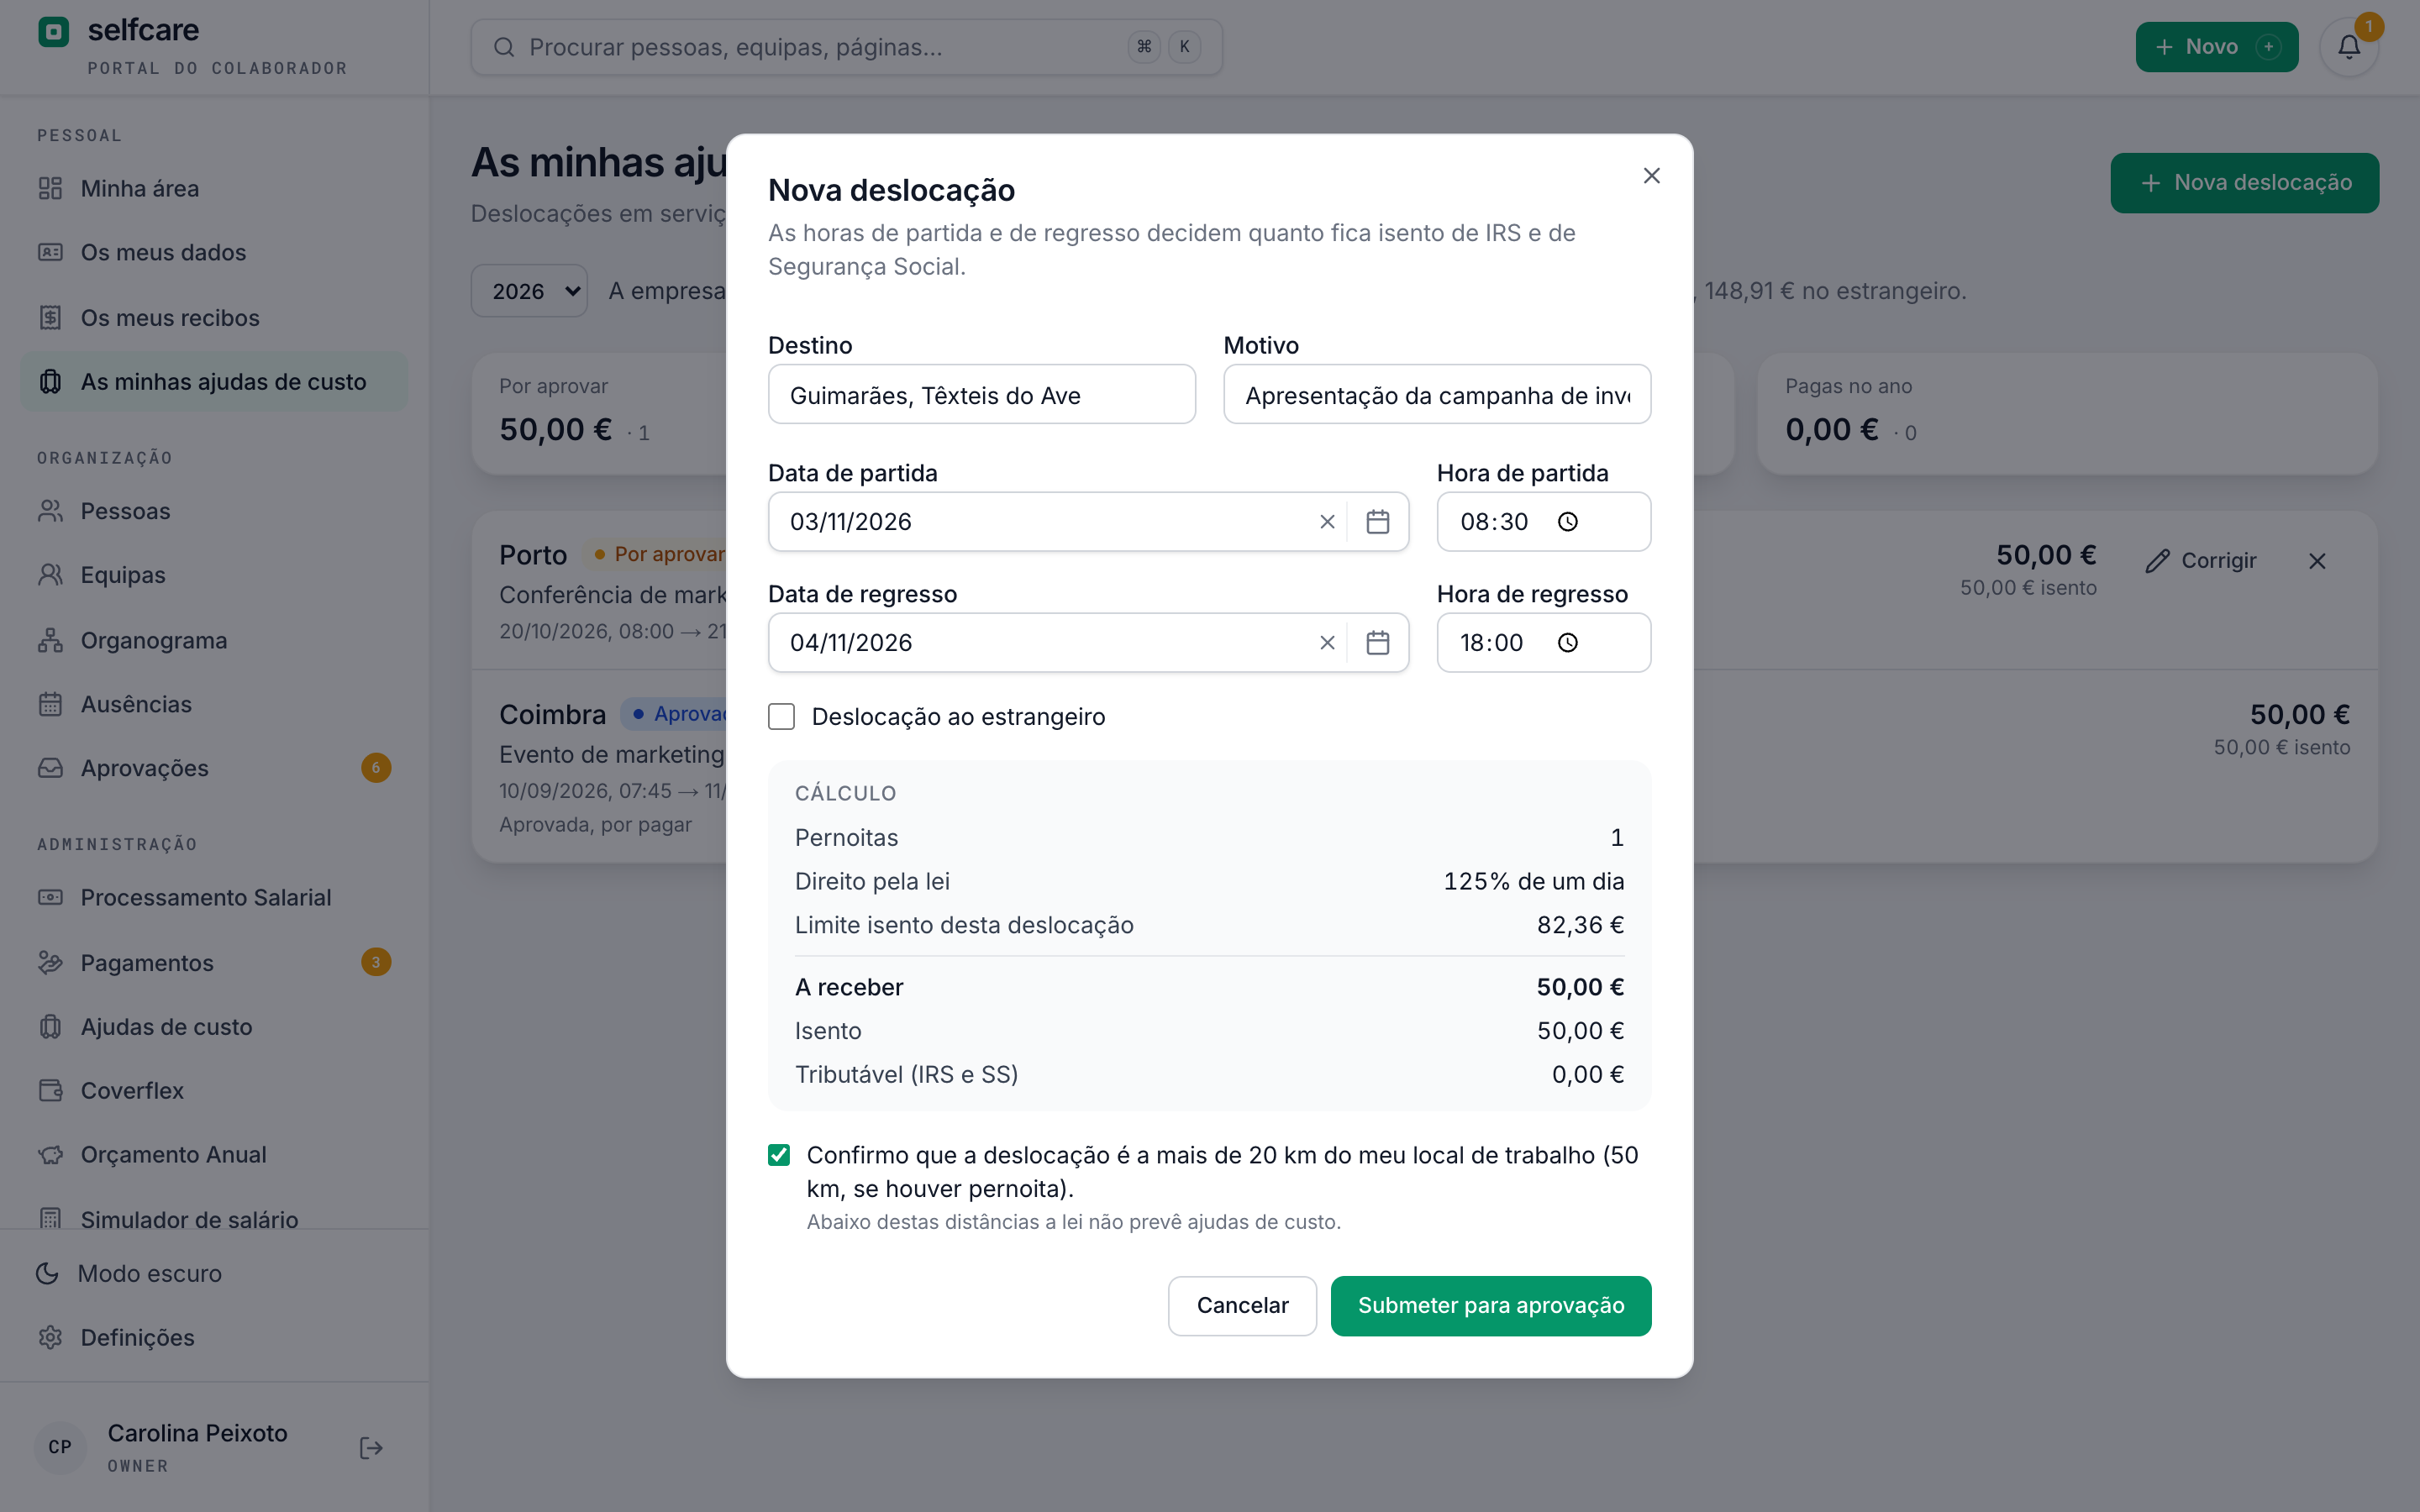Remove the Porto deslocação with X icon

click(x=2317, y=561)
